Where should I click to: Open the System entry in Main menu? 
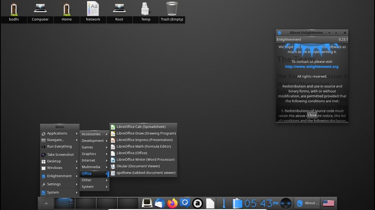pos(60,192)
